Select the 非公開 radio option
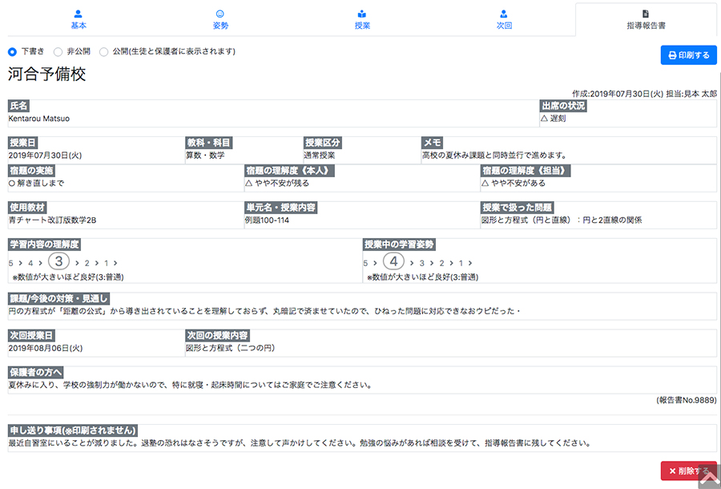The height and width of the screenshot is (489, 721). click(x=58, y=51)
